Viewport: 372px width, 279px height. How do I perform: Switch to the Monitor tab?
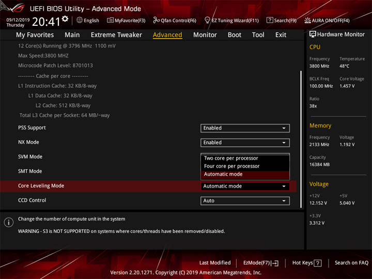[205, 35]
